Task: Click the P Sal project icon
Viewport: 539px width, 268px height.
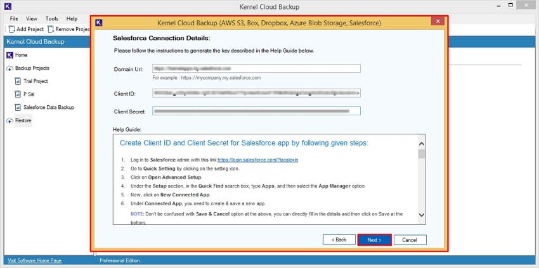Action: (x=18, y=94)
